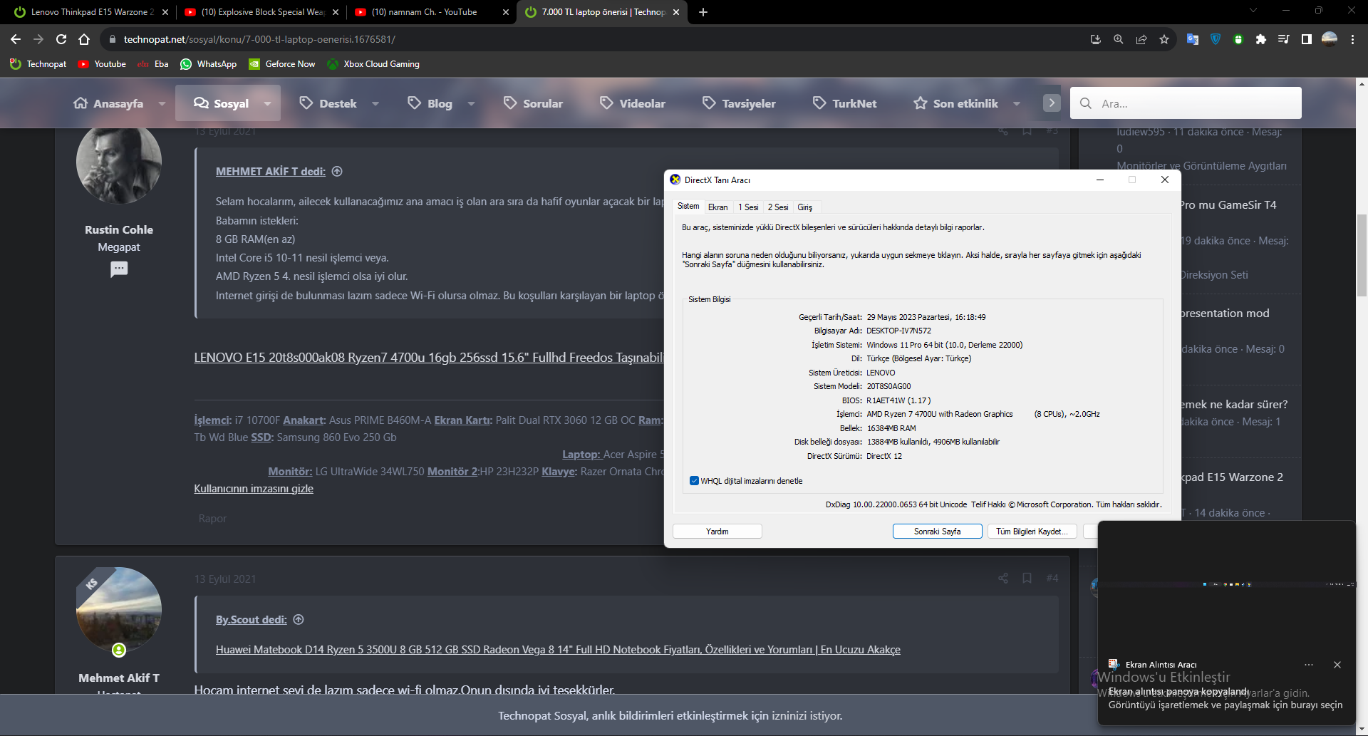Bookmark post #3
This screenshot has width=1368, height=736.
pos(1027,131)
